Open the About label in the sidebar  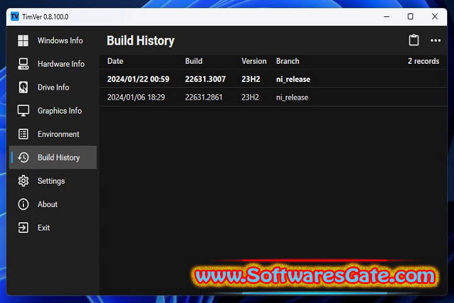[47, 205]
